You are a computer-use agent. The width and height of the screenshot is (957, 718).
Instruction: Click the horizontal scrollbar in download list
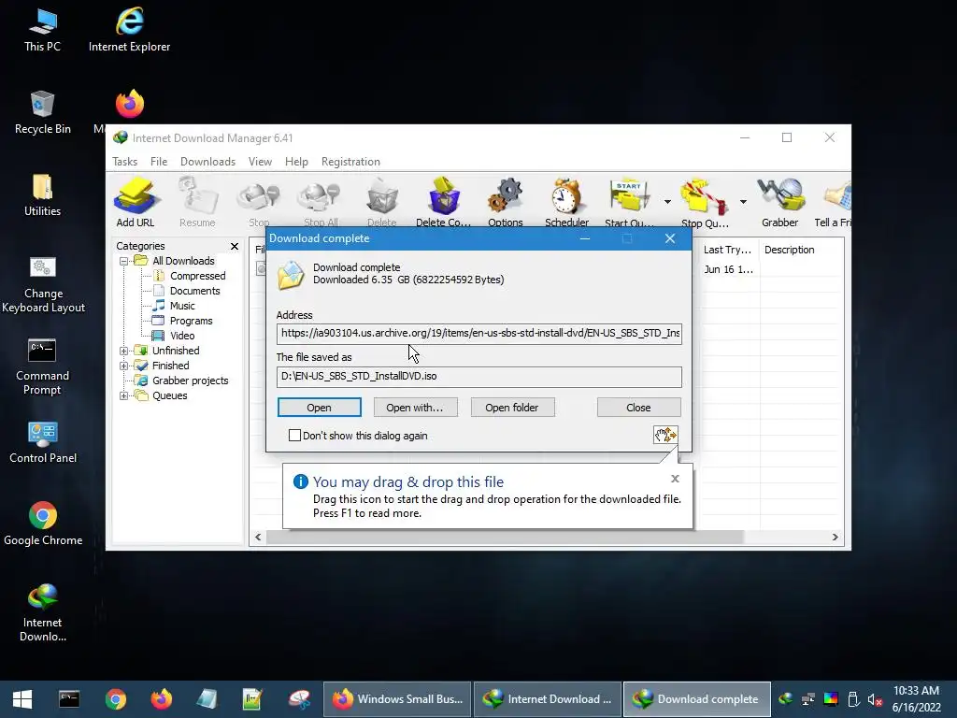(x=506, y=538)
